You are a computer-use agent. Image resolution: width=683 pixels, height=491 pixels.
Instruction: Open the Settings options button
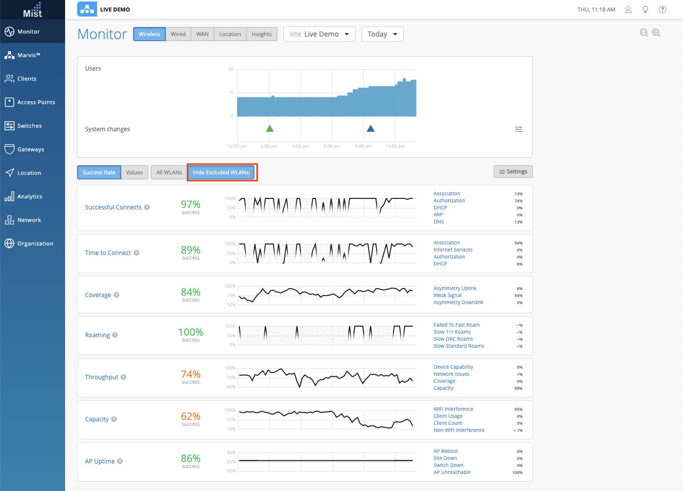coord(513,171)
